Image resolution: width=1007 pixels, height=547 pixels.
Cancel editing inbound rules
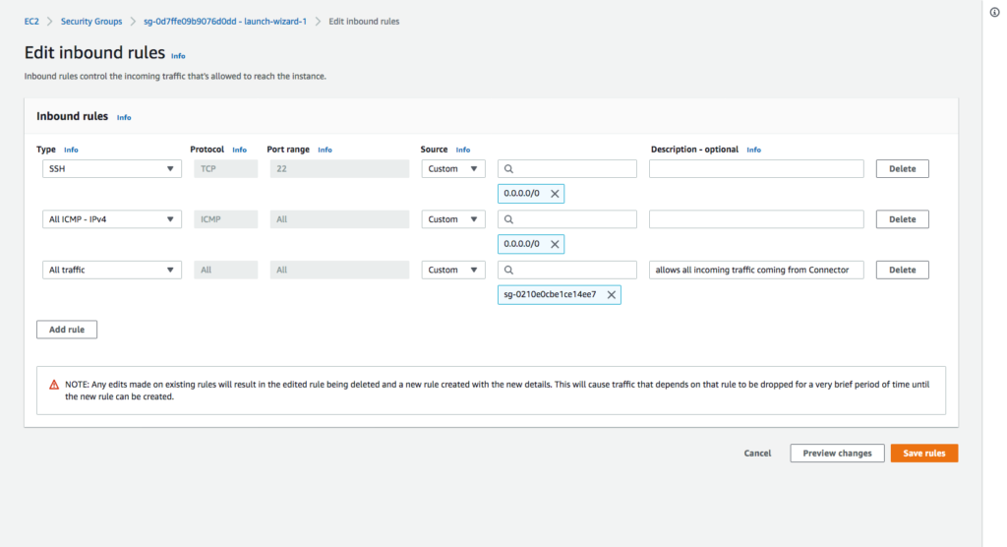point(757,454)
